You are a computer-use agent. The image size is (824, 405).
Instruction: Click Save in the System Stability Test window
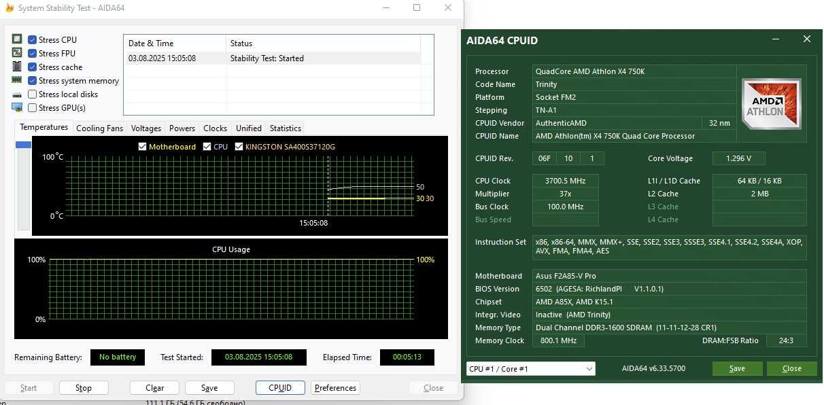click(x=209, y=388)
